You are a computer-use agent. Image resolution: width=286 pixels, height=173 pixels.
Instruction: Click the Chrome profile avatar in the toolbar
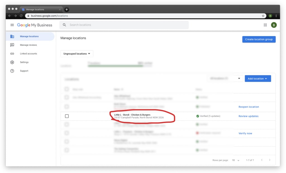click(x=270, y=16)
